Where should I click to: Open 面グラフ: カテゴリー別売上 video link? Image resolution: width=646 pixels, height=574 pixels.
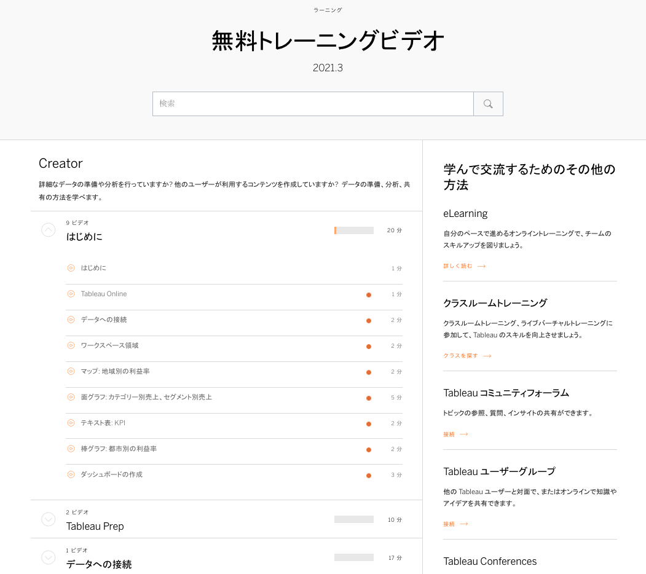pos(146,397)
